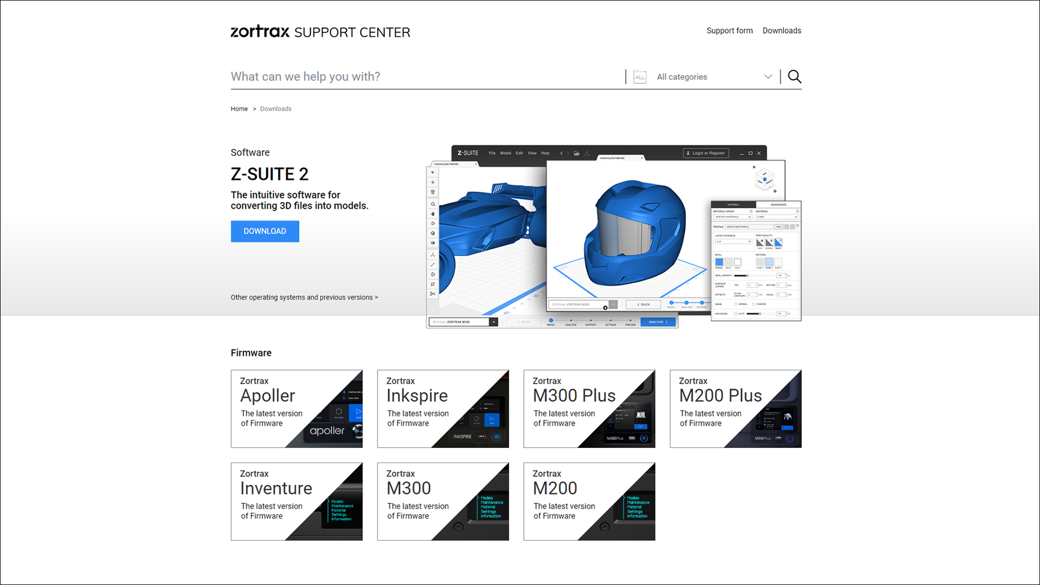Select Zortrax M300 Plus firmware
This screenshot has width=1040, height=585.
coord(589,409)
